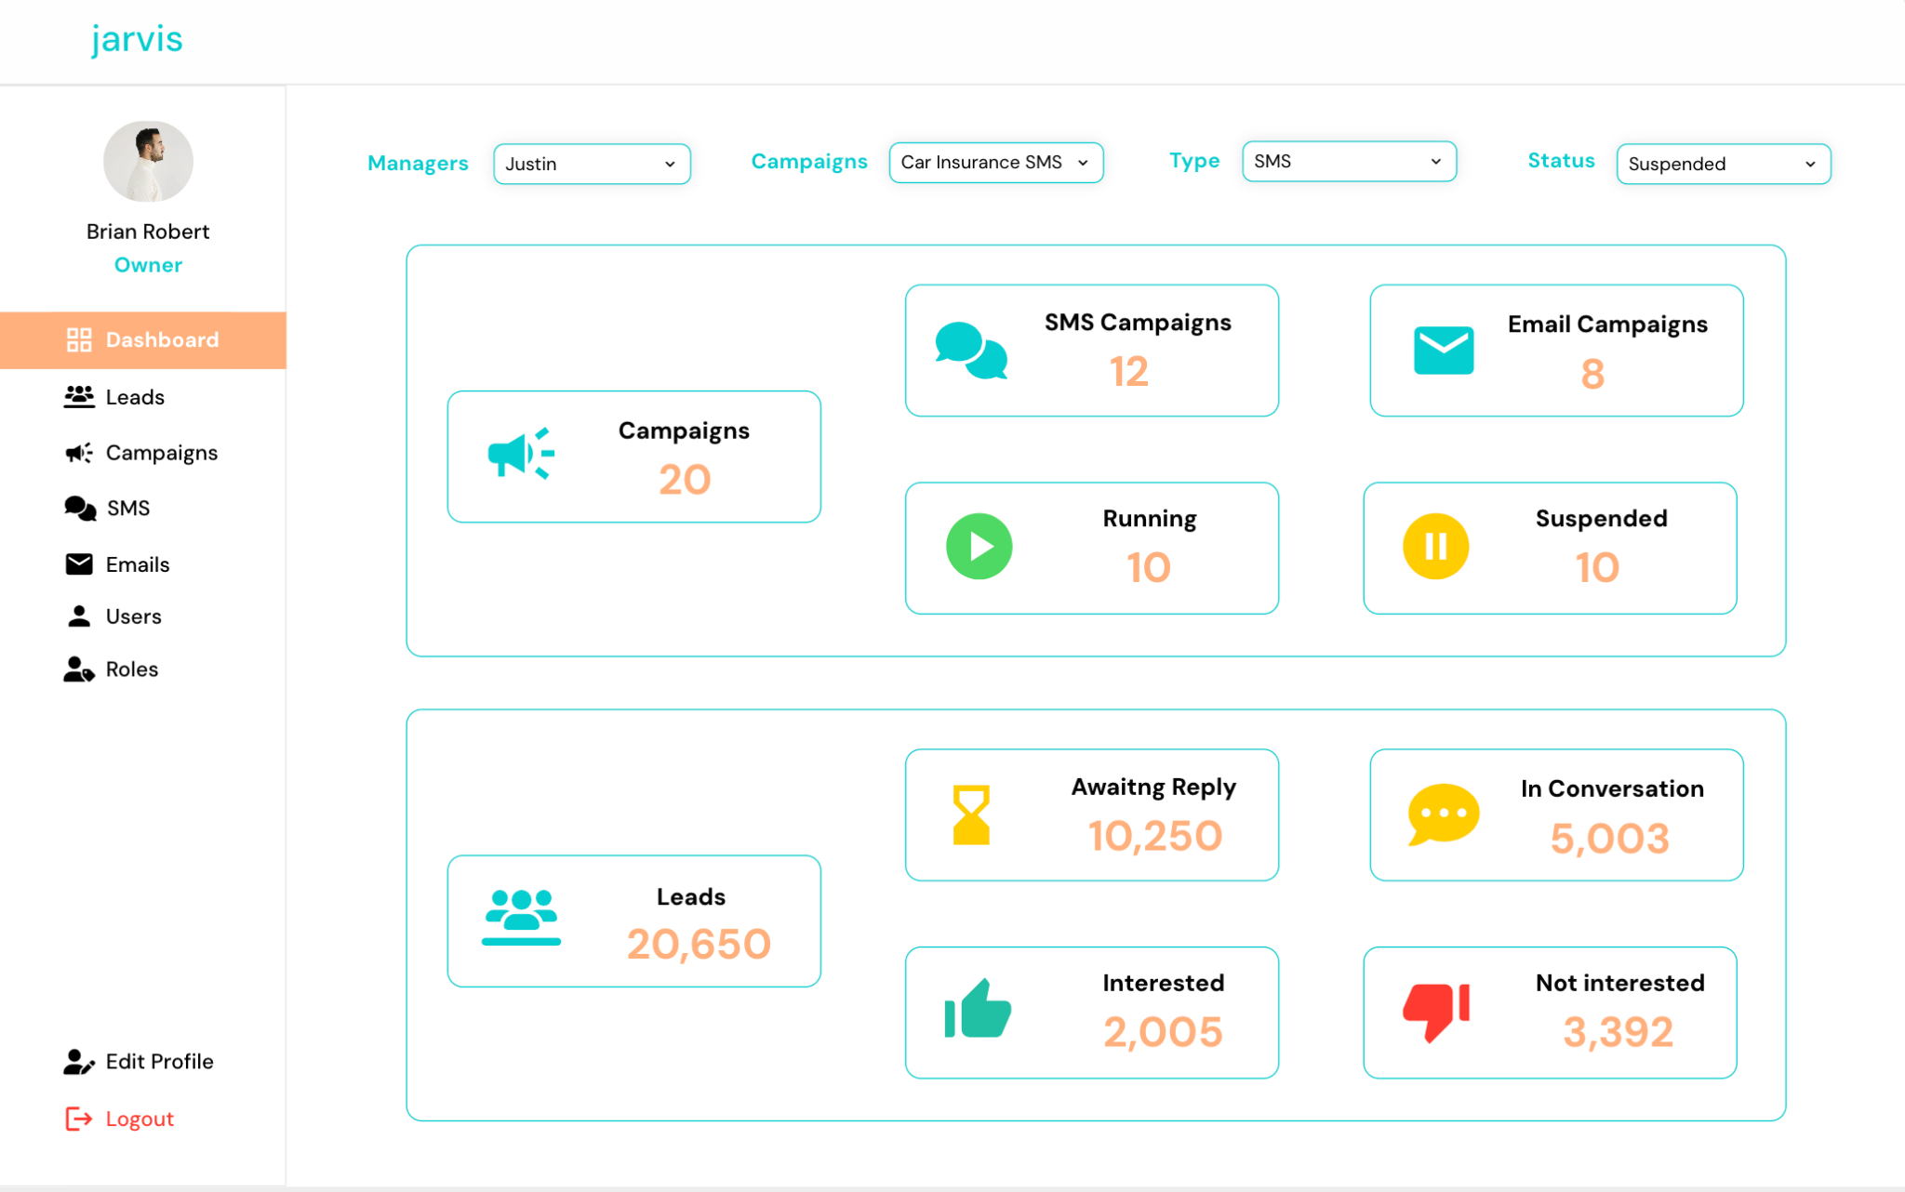Screen dimensions: 1905x1192
Task: Click the Leads people group icon in card
Action: point(521,917)
